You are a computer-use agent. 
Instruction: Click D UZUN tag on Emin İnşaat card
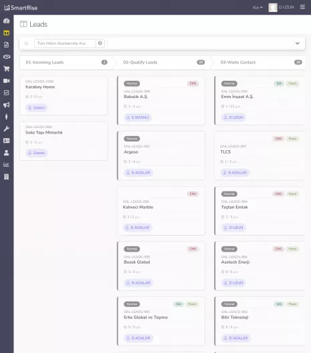click(233, 117)
